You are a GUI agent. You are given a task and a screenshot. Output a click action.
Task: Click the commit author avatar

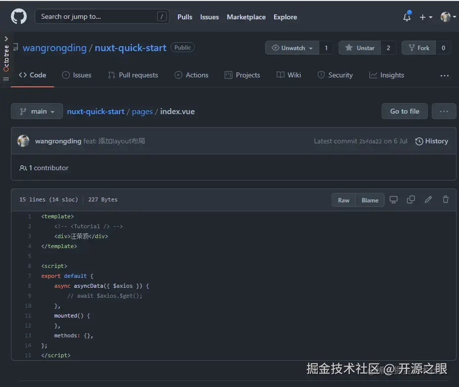tap(23, 141)
